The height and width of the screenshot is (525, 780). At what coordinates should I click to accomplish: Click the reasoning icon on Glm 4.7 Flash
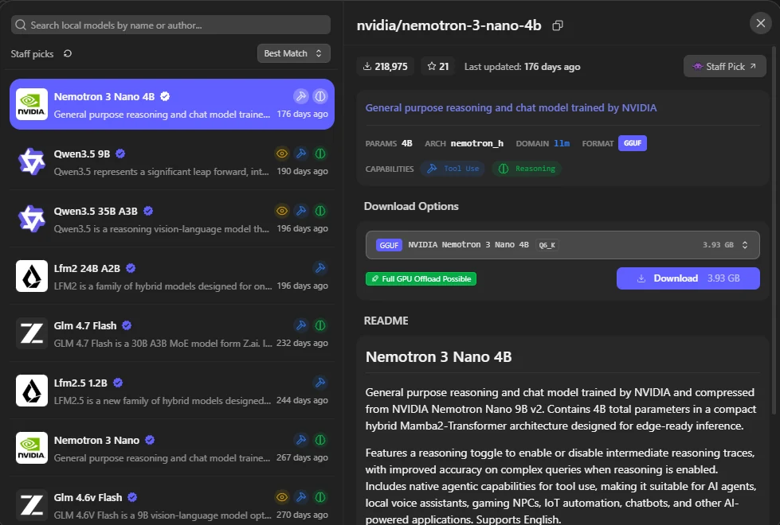(320, 325)
